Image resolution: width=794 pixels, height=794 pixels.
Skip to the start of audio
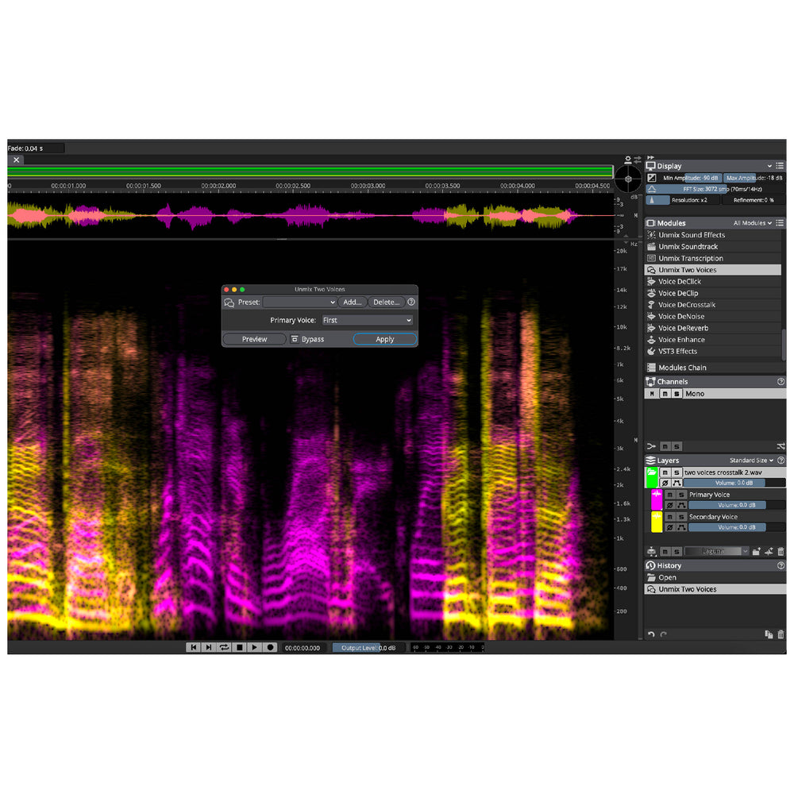[x=194, y=647]
